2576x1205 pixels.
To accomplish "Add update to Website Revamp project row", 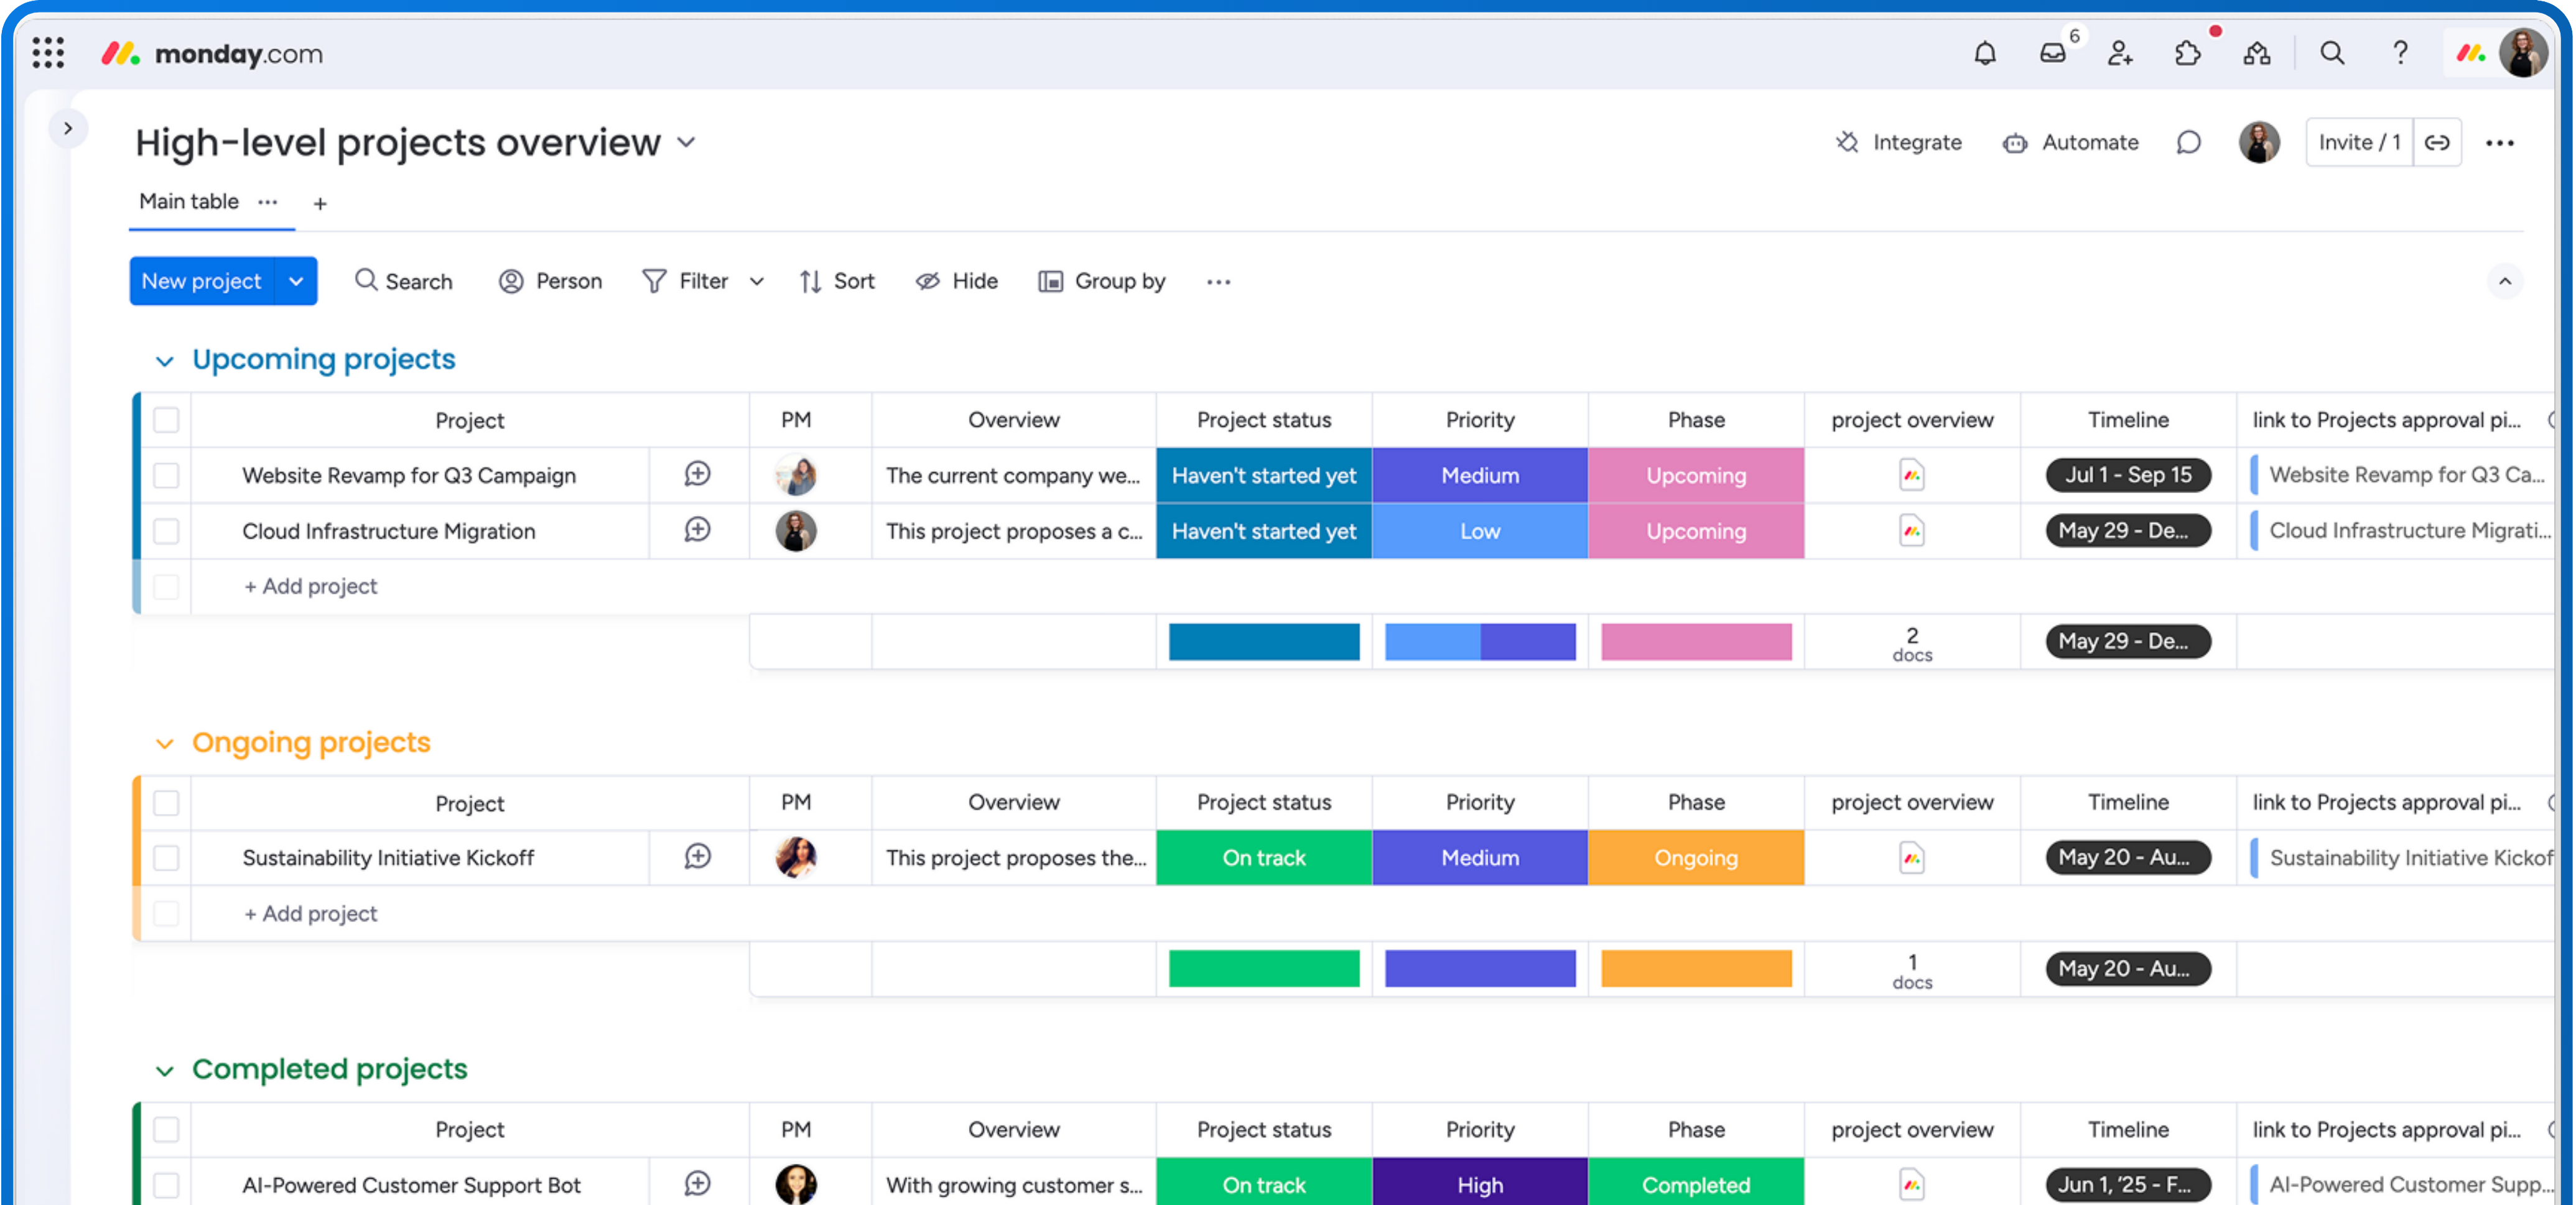I will [x=697, y=474].
